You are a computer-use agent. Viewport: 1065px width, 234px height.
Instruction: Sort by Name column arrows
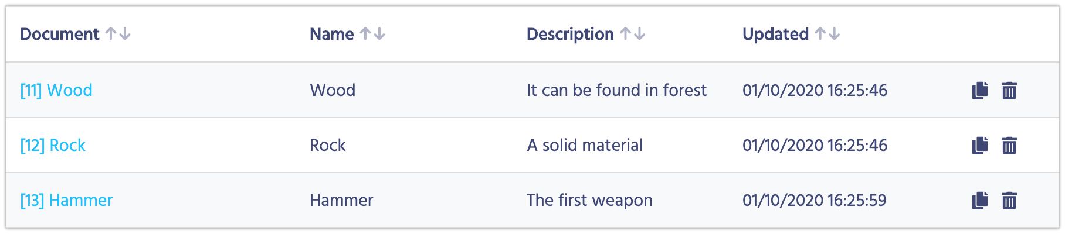372,34
